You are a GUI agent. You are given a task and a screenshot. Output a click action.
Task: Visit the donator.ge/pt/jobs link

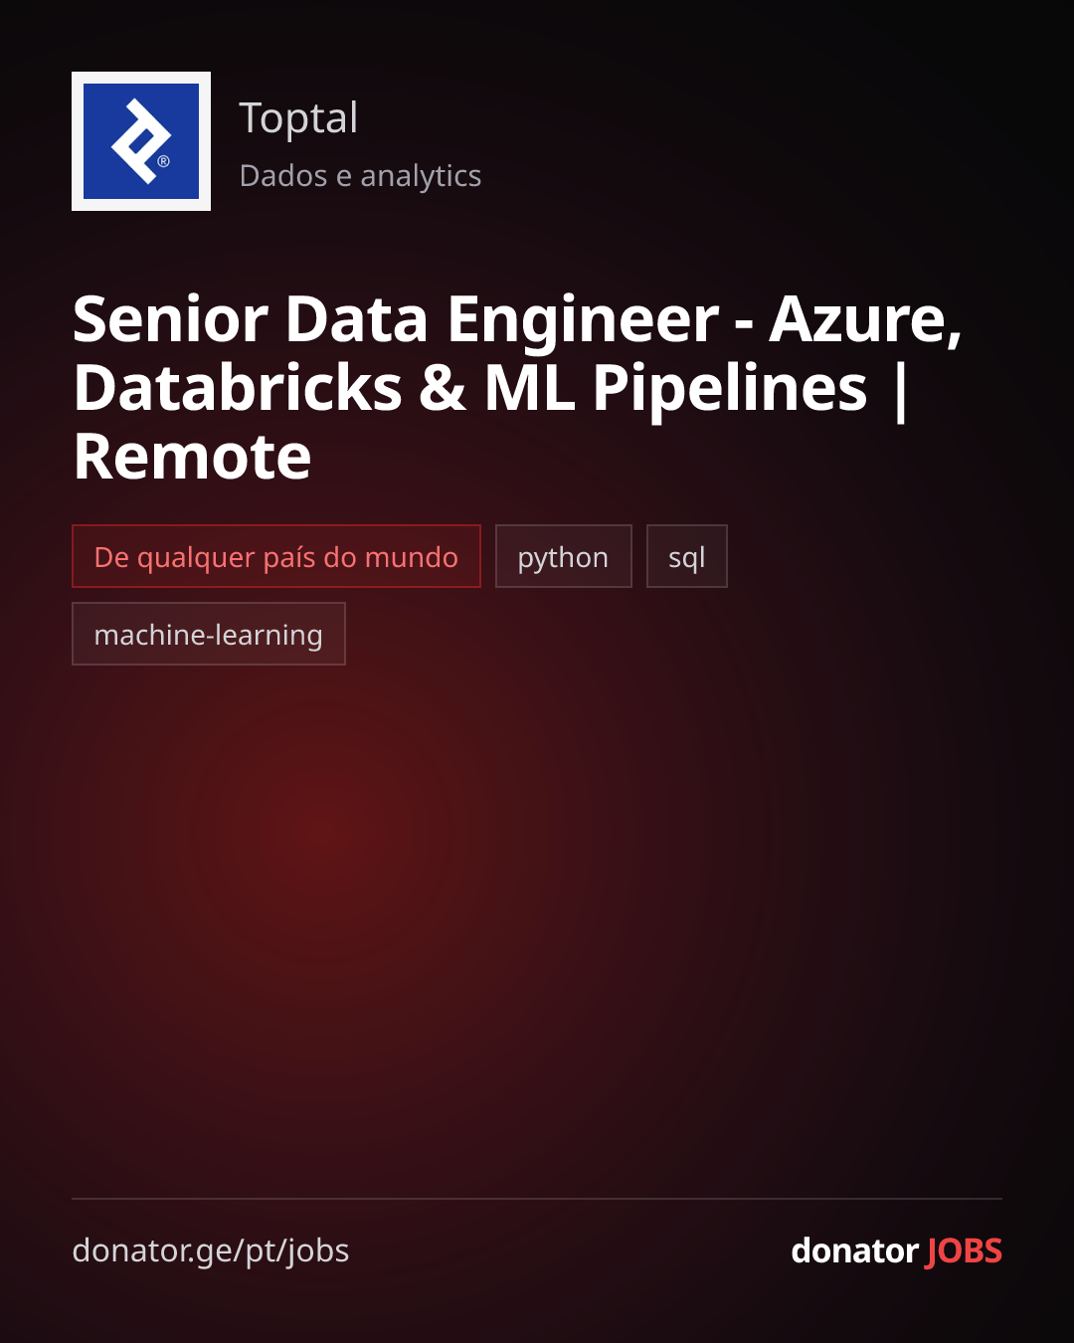pyautogui.click(x=211, y=1250)
